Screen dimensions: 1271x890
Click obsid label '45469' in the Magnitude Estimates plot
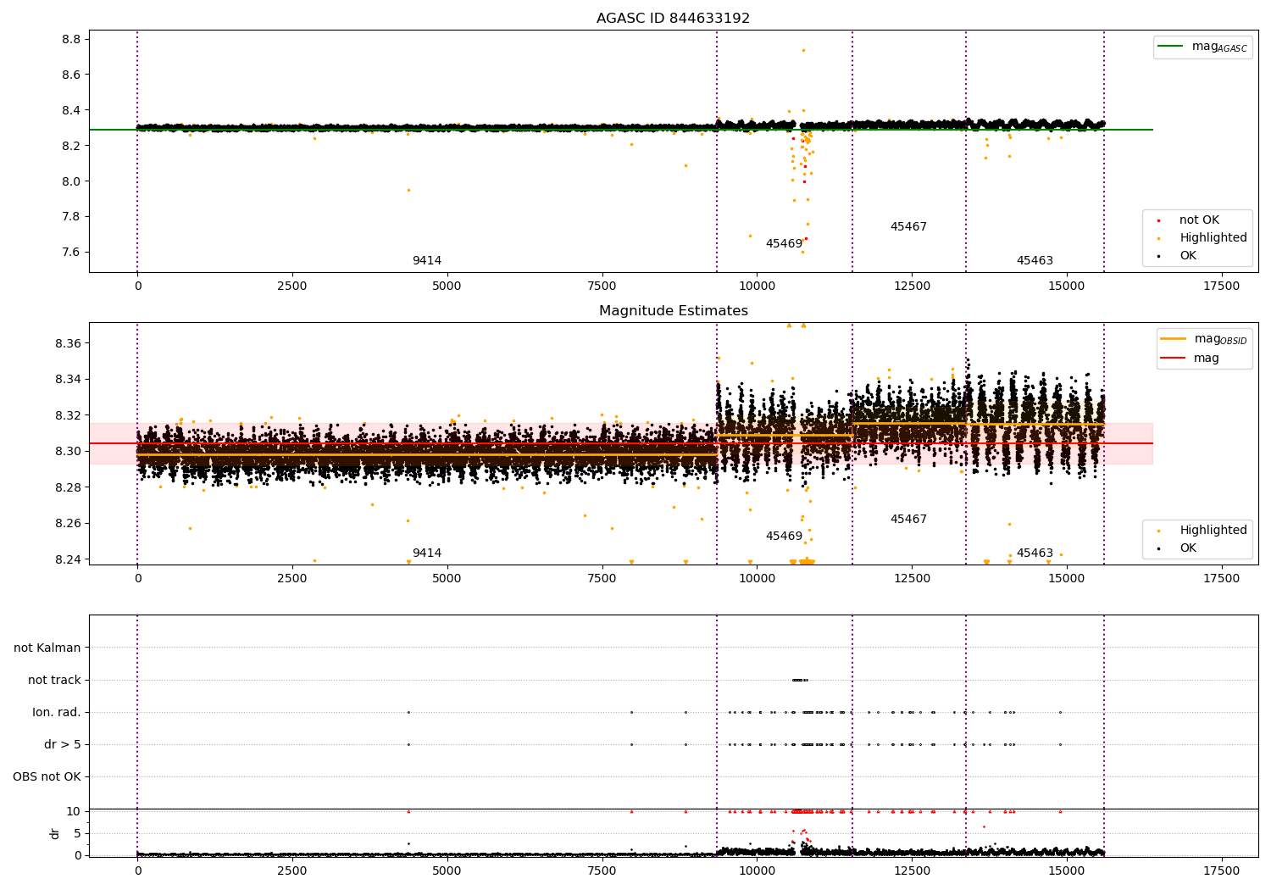coord(784,537)
